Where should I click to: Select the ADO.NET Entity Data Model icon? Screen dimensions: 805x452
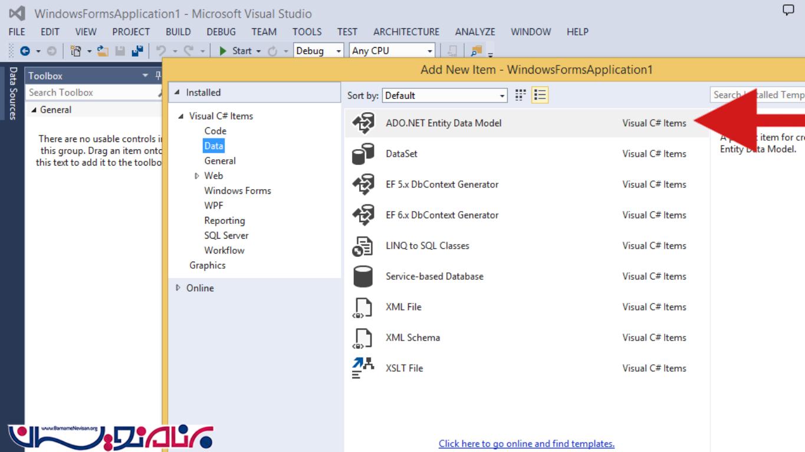tap(363, 123)
